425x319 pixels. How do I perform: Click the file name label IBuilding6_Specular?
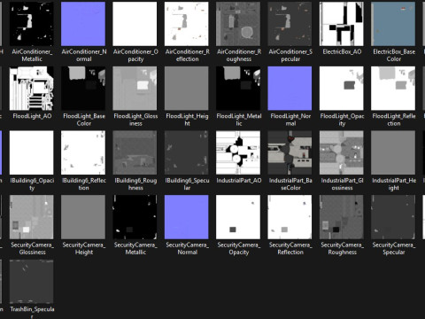coord(187,184)
